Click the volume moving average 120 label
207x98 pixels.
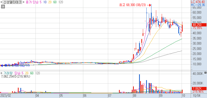click(37, 73)
